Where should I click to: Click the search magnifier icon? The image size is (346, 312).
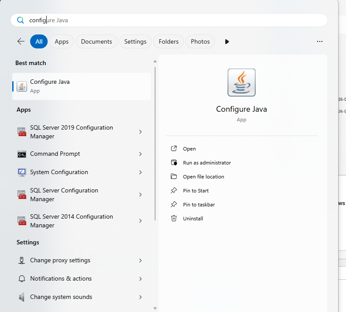(20, 20)
